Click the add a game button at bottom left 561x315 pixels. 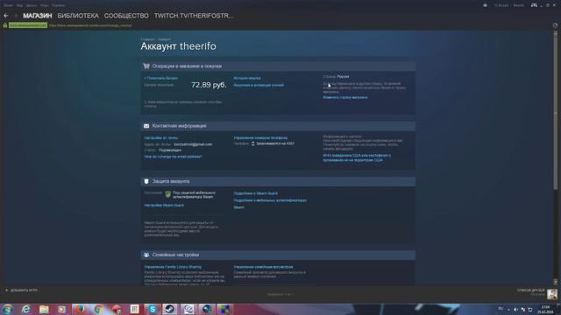[22, 290]
